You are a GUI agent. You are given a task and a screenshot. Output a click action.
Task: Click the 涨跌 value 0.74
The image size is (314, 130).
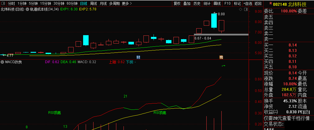293,79
